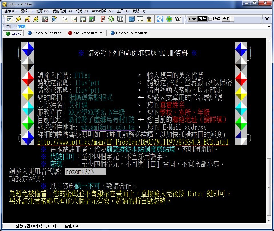Click the example ID text PTTer
The height and width of the screenshot is (231, 274).
tap(82, 75)
